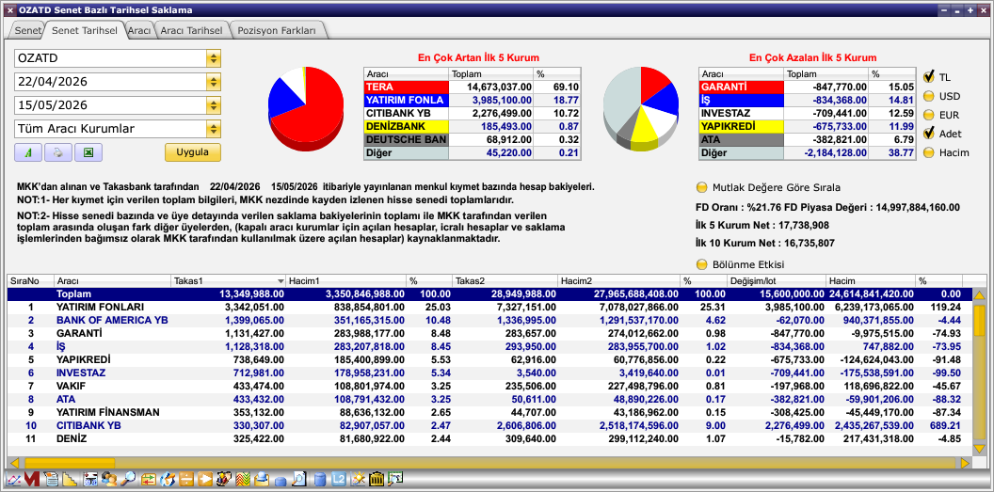Click the Takas1 column sort arrow
The image size is (994, 492).
[x=281, y=280]
